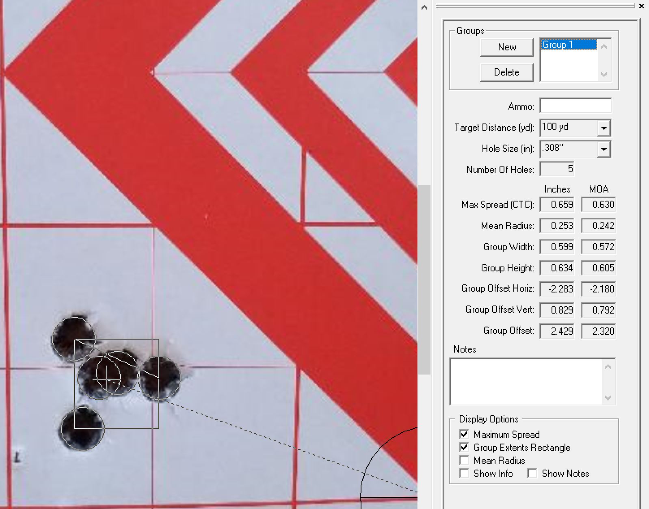
Task: Click the Group Offset Vert value 0.829
Action: [557, 310]
